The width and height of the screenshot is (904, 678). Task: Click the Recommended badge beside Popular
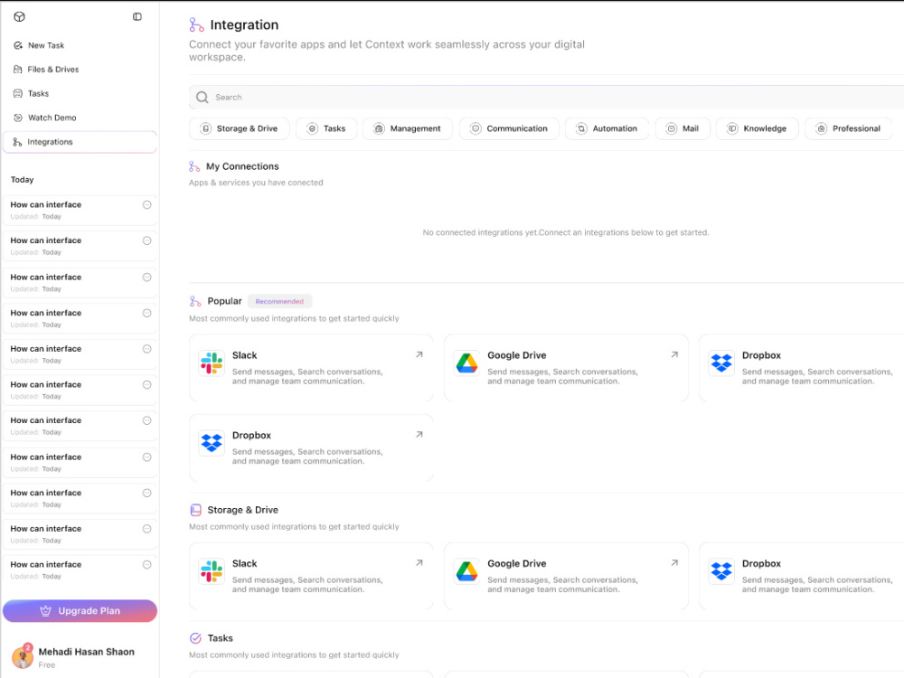tap(279, 302)
